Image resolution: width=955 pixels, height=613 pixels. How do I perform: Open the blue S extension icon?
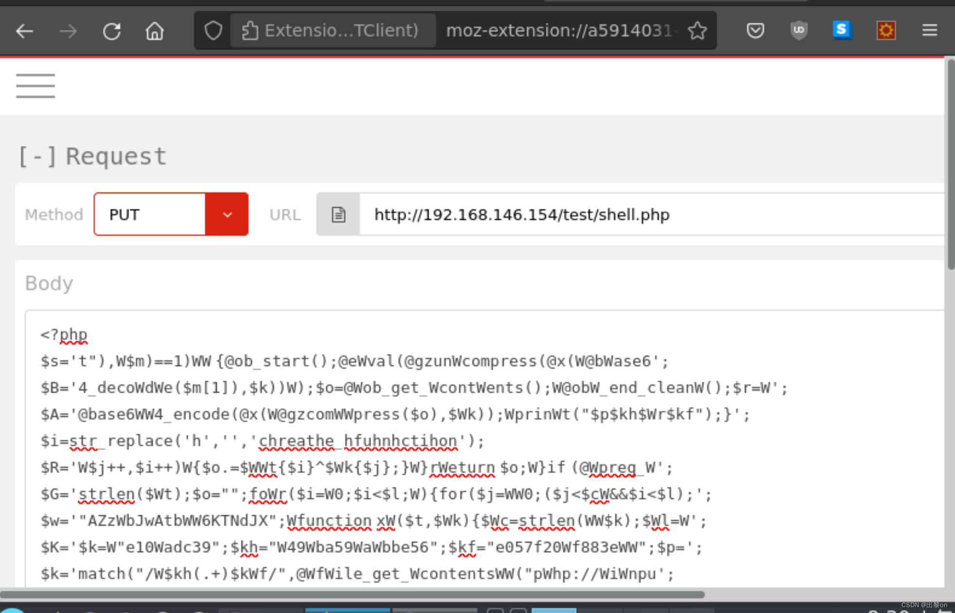pos(842,31)
